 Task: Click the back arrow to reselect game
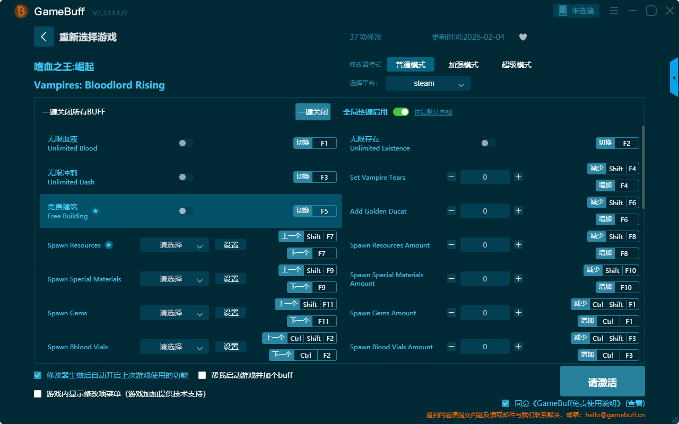pos(44,37)
